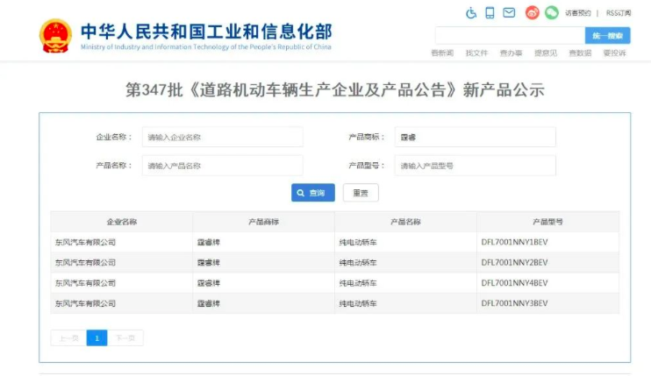Focus the top site search box
651x376 pixels.
509,36
